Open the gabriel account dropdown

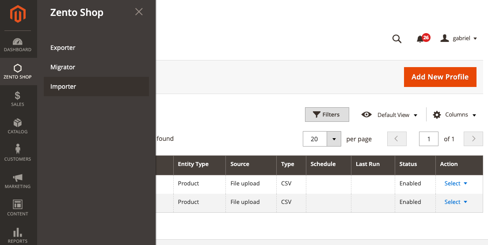pos(459,38)
